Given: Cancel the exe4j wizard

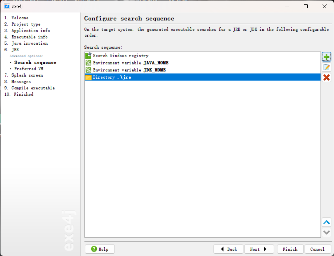Looking at the screenshot, I should pos(317,249).
